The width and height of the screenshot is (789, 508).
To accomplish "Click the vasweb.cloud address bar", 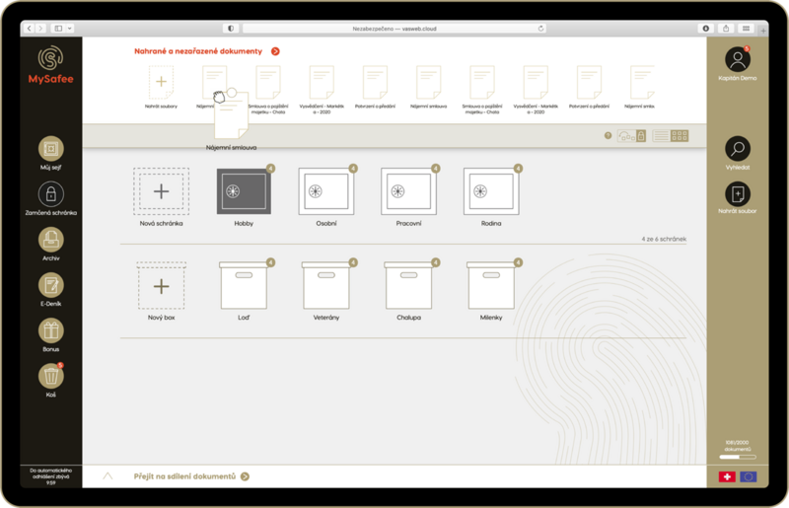I will click(x=394, y=29).
